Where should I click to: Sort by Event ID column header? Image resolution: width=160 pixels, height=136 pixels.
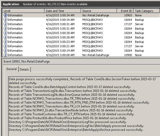coord(125,11)
